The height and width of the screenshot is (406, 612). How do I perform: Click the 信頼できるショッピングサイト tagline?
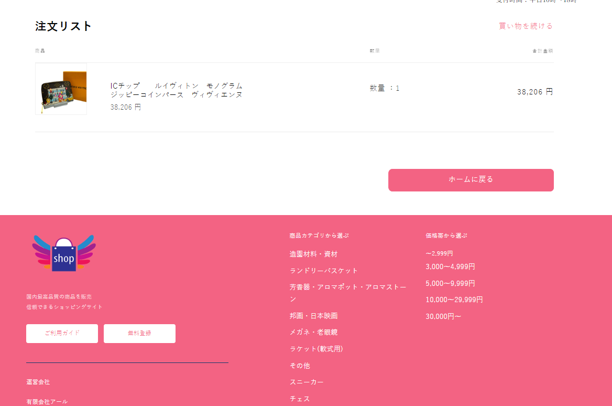pyautogui.click(x=64, y=307)
